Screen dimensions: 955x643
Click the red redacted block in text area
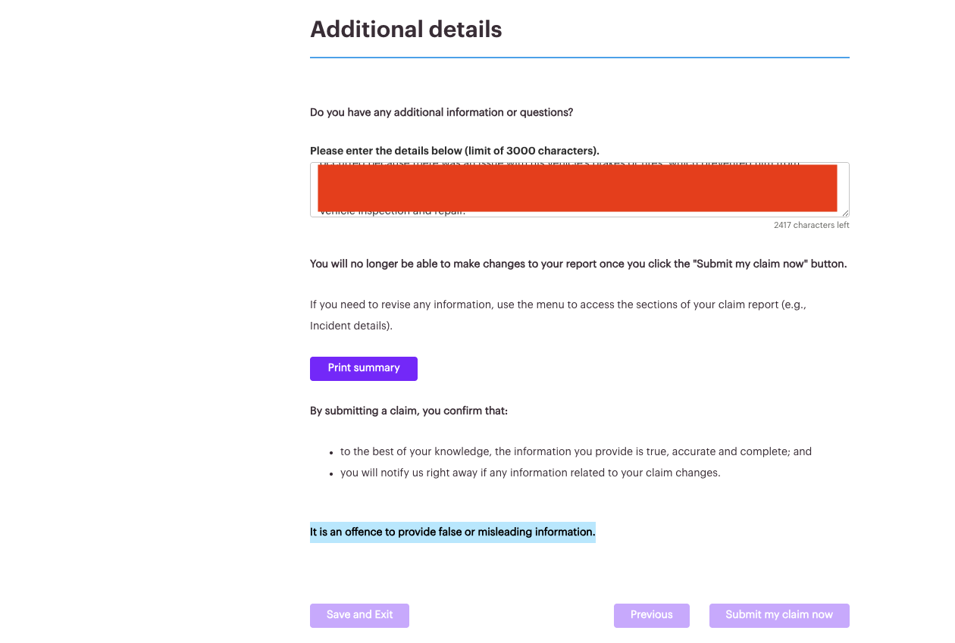[577, 187]
